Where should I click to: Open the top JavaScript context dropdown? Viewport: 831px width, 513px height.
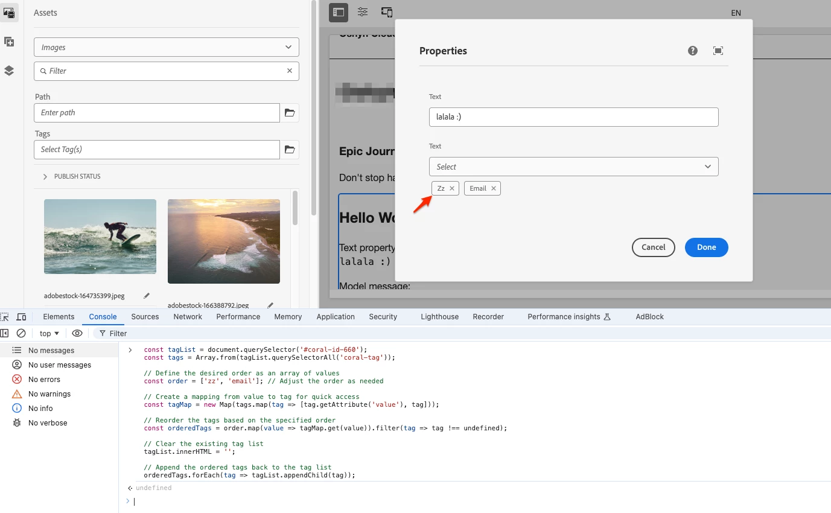coord(49,333)
